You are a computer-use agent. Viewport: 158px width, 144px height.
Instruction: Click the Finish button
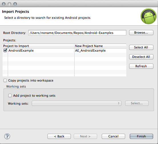tap(141, 136)
